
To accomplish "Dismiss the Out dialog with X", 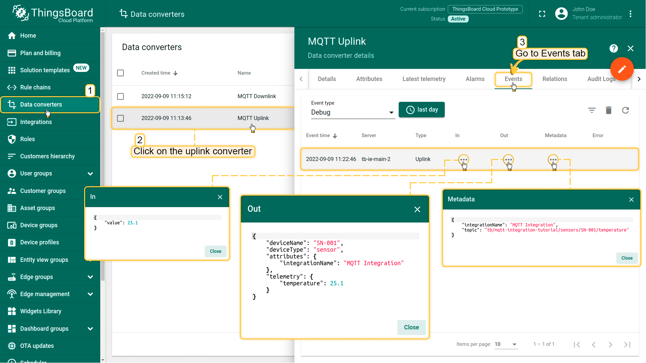I will tap(417, 209).
